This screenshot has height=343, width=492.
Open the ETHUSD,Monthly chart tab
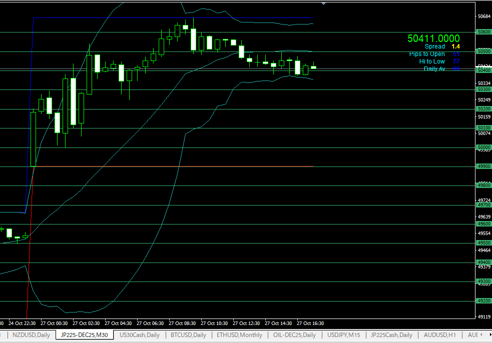(x=239, y=335)
